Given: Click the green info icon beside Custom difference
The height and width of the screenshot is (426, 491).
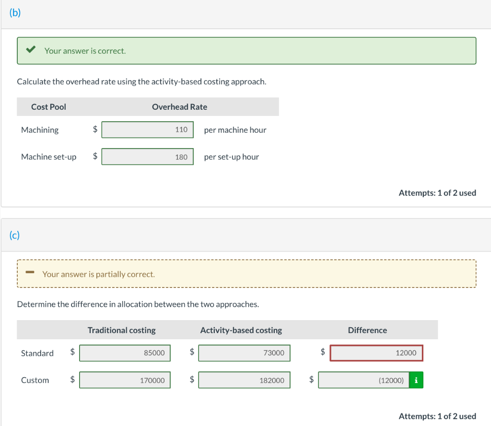Looking at the screenshot, I should [x=416, y=380].
